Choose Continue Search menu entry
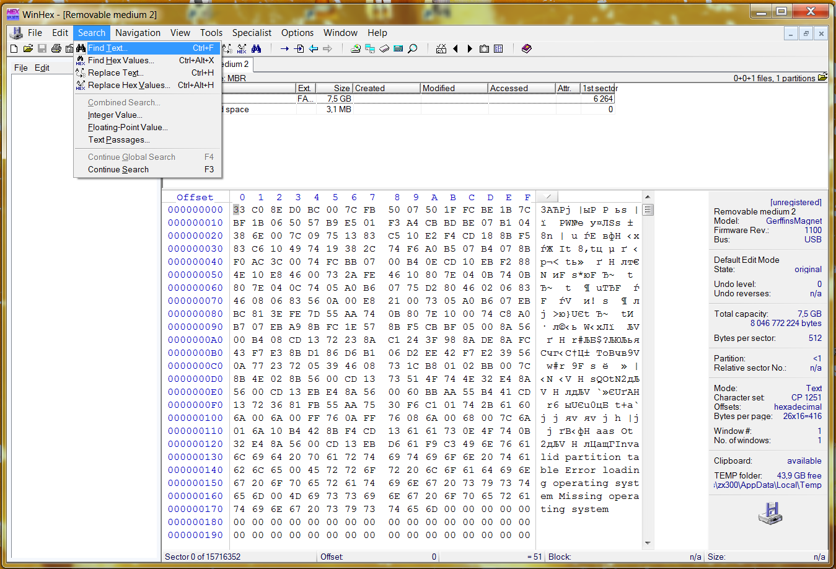836x569 pixels. (x=147, y=169)
